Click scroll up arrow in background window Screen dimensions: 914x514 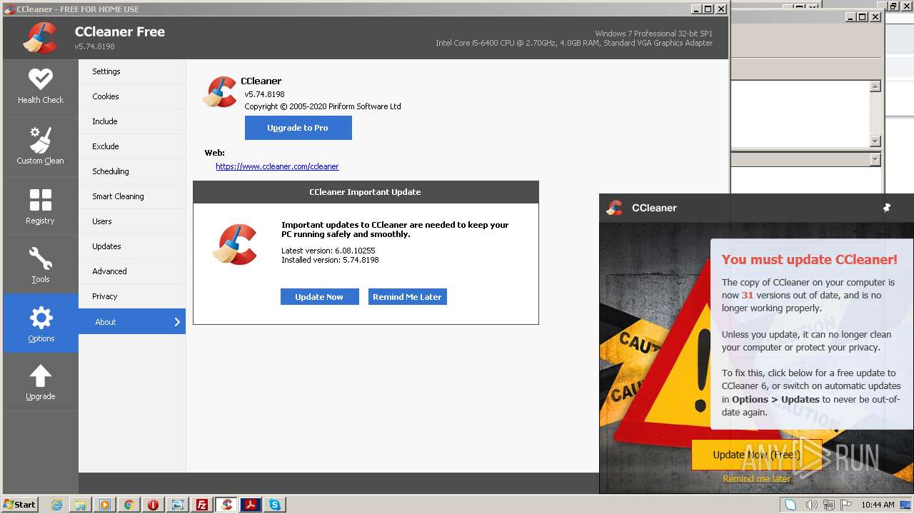pos(875,86)
